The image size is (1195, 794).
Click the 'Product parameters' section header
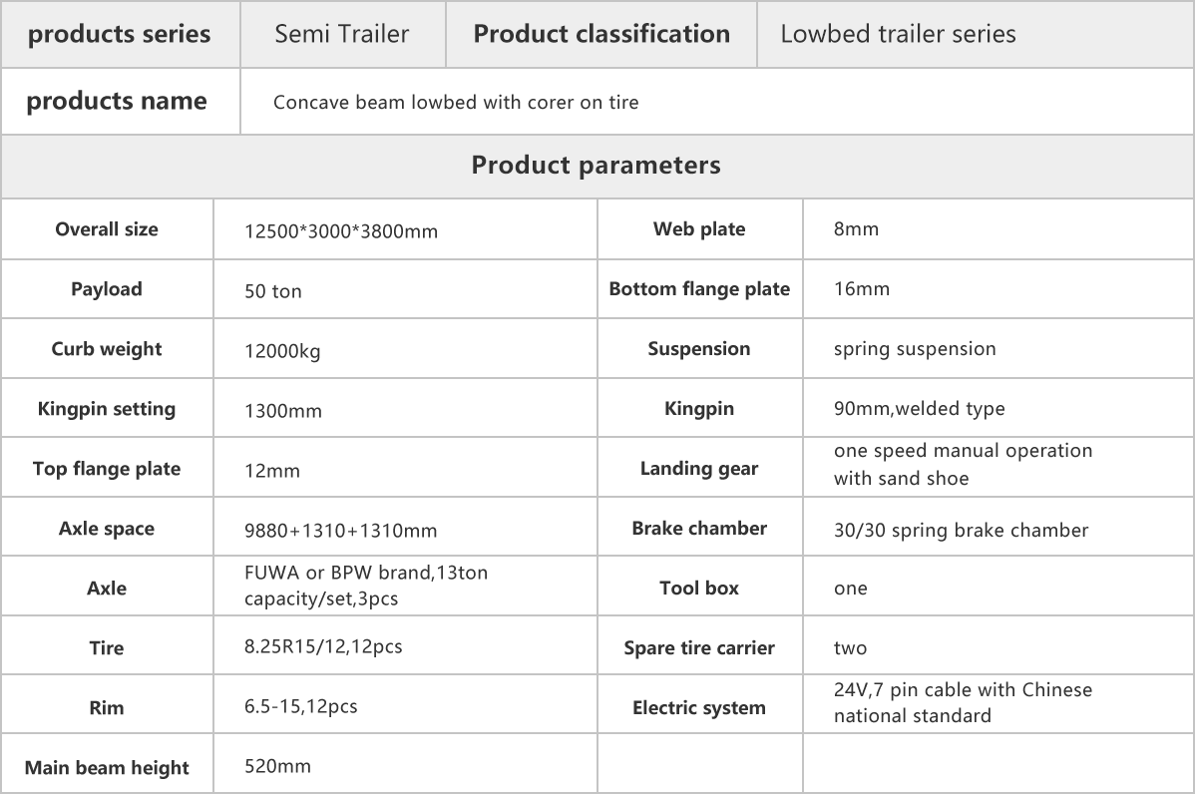596,165
